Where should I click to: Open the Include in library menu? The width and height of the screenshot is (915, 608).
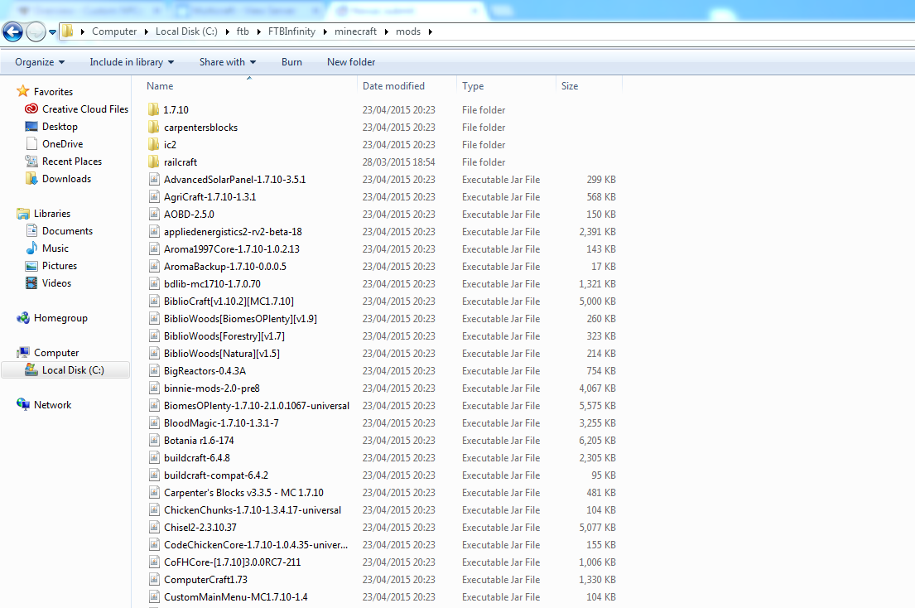pos(132,62)
